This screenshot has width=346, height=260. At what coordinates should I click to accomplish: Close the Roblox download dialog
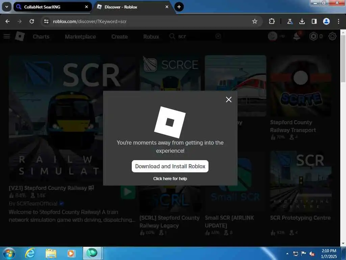click(x=229, y=100)
